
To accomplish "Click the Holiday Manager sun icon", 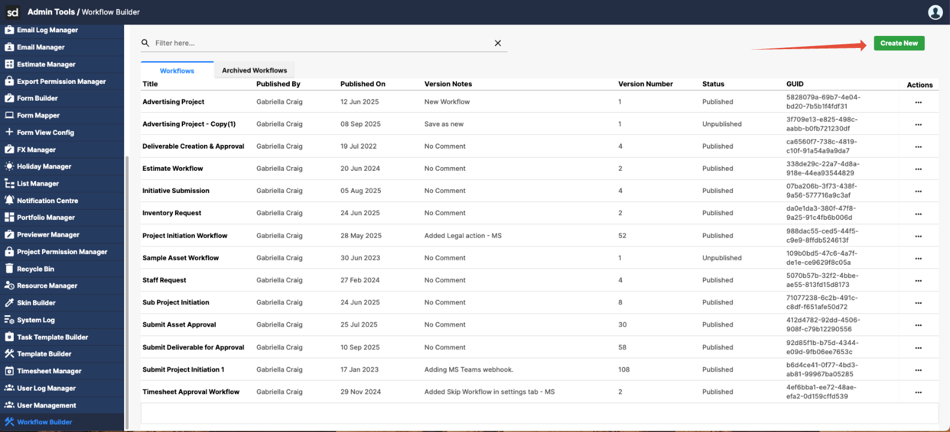I will click(9, 166).
